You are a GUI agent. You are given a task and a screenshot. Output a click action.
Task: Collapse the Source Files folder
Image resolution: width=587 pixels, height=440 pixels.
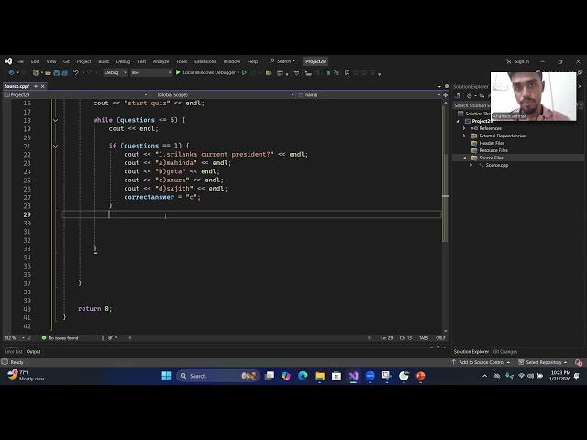pyautogui.click(x=464, y=158)
